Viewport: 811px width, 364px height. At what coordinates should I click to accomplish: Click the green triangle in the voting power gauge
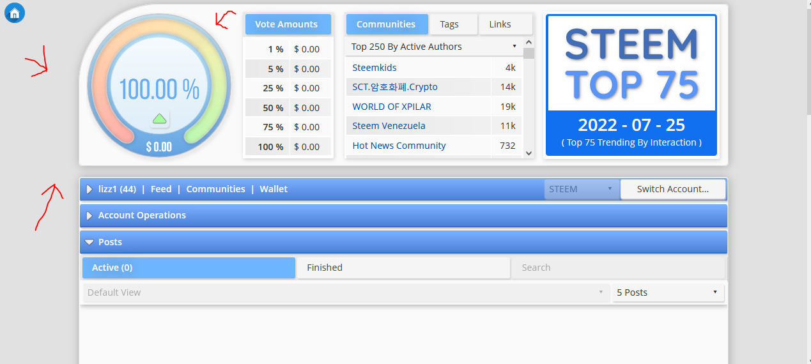(x=160, y=118)
